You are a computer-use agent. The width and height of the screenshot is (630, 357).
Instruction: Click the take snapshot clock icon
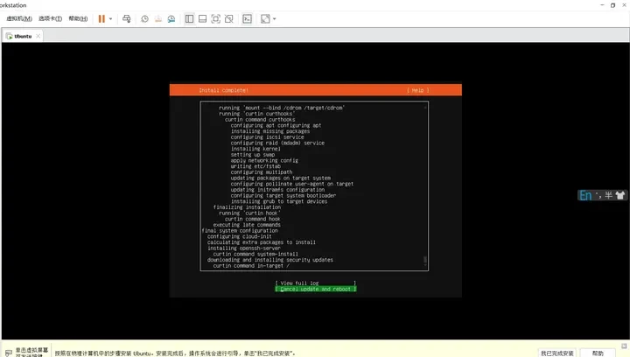[144, 19]
